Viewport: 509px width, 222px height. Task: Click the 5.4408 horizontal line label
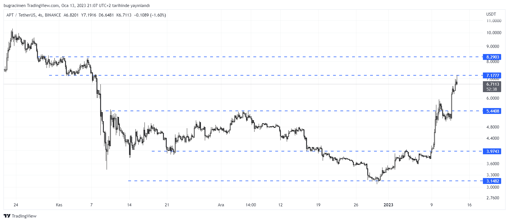(492, 111)
